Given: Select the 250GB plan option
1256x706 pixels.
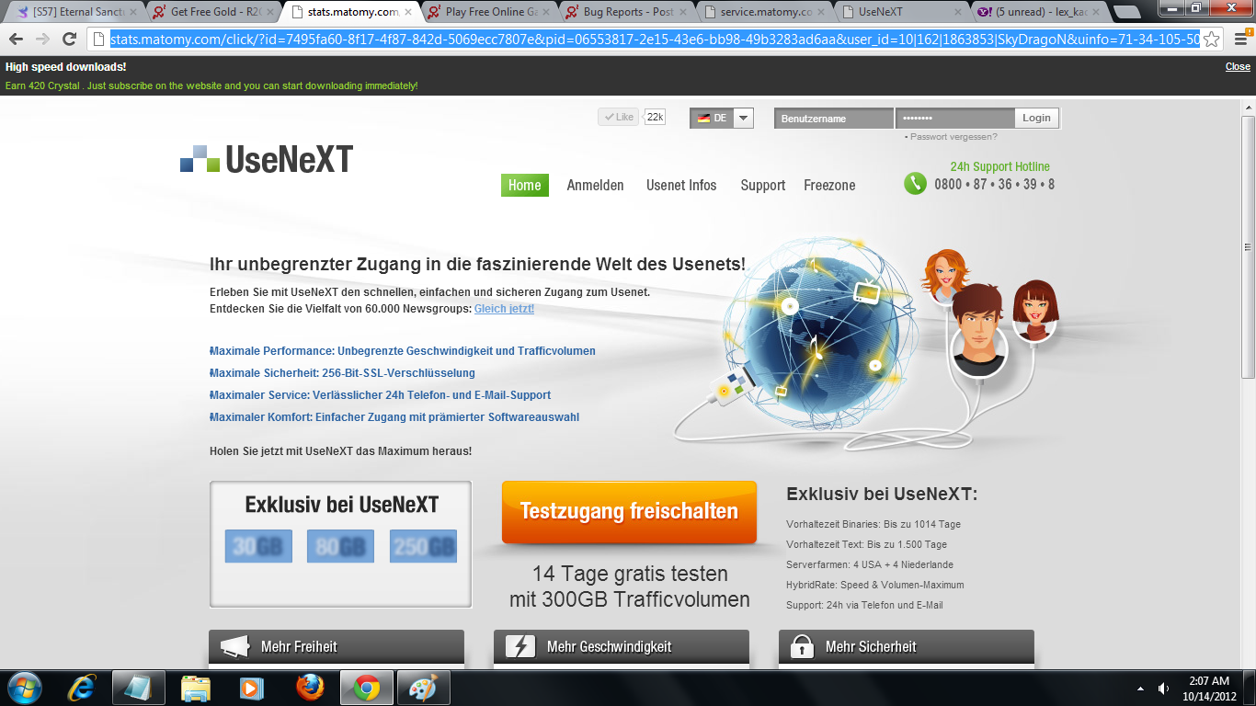Looking at the screenshot, I should tap(423, 546).
